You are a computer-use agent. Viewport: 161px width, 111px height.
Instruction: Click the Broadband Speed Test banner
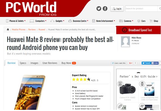coord(138,30)
